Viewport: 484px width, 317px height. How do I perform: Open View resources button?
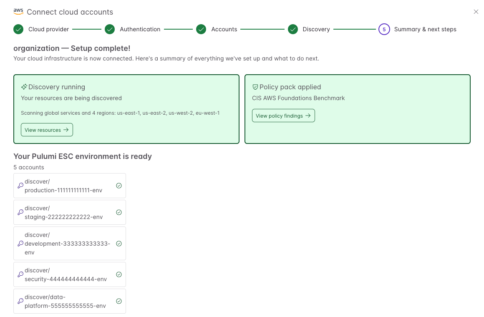pos(47,130)
